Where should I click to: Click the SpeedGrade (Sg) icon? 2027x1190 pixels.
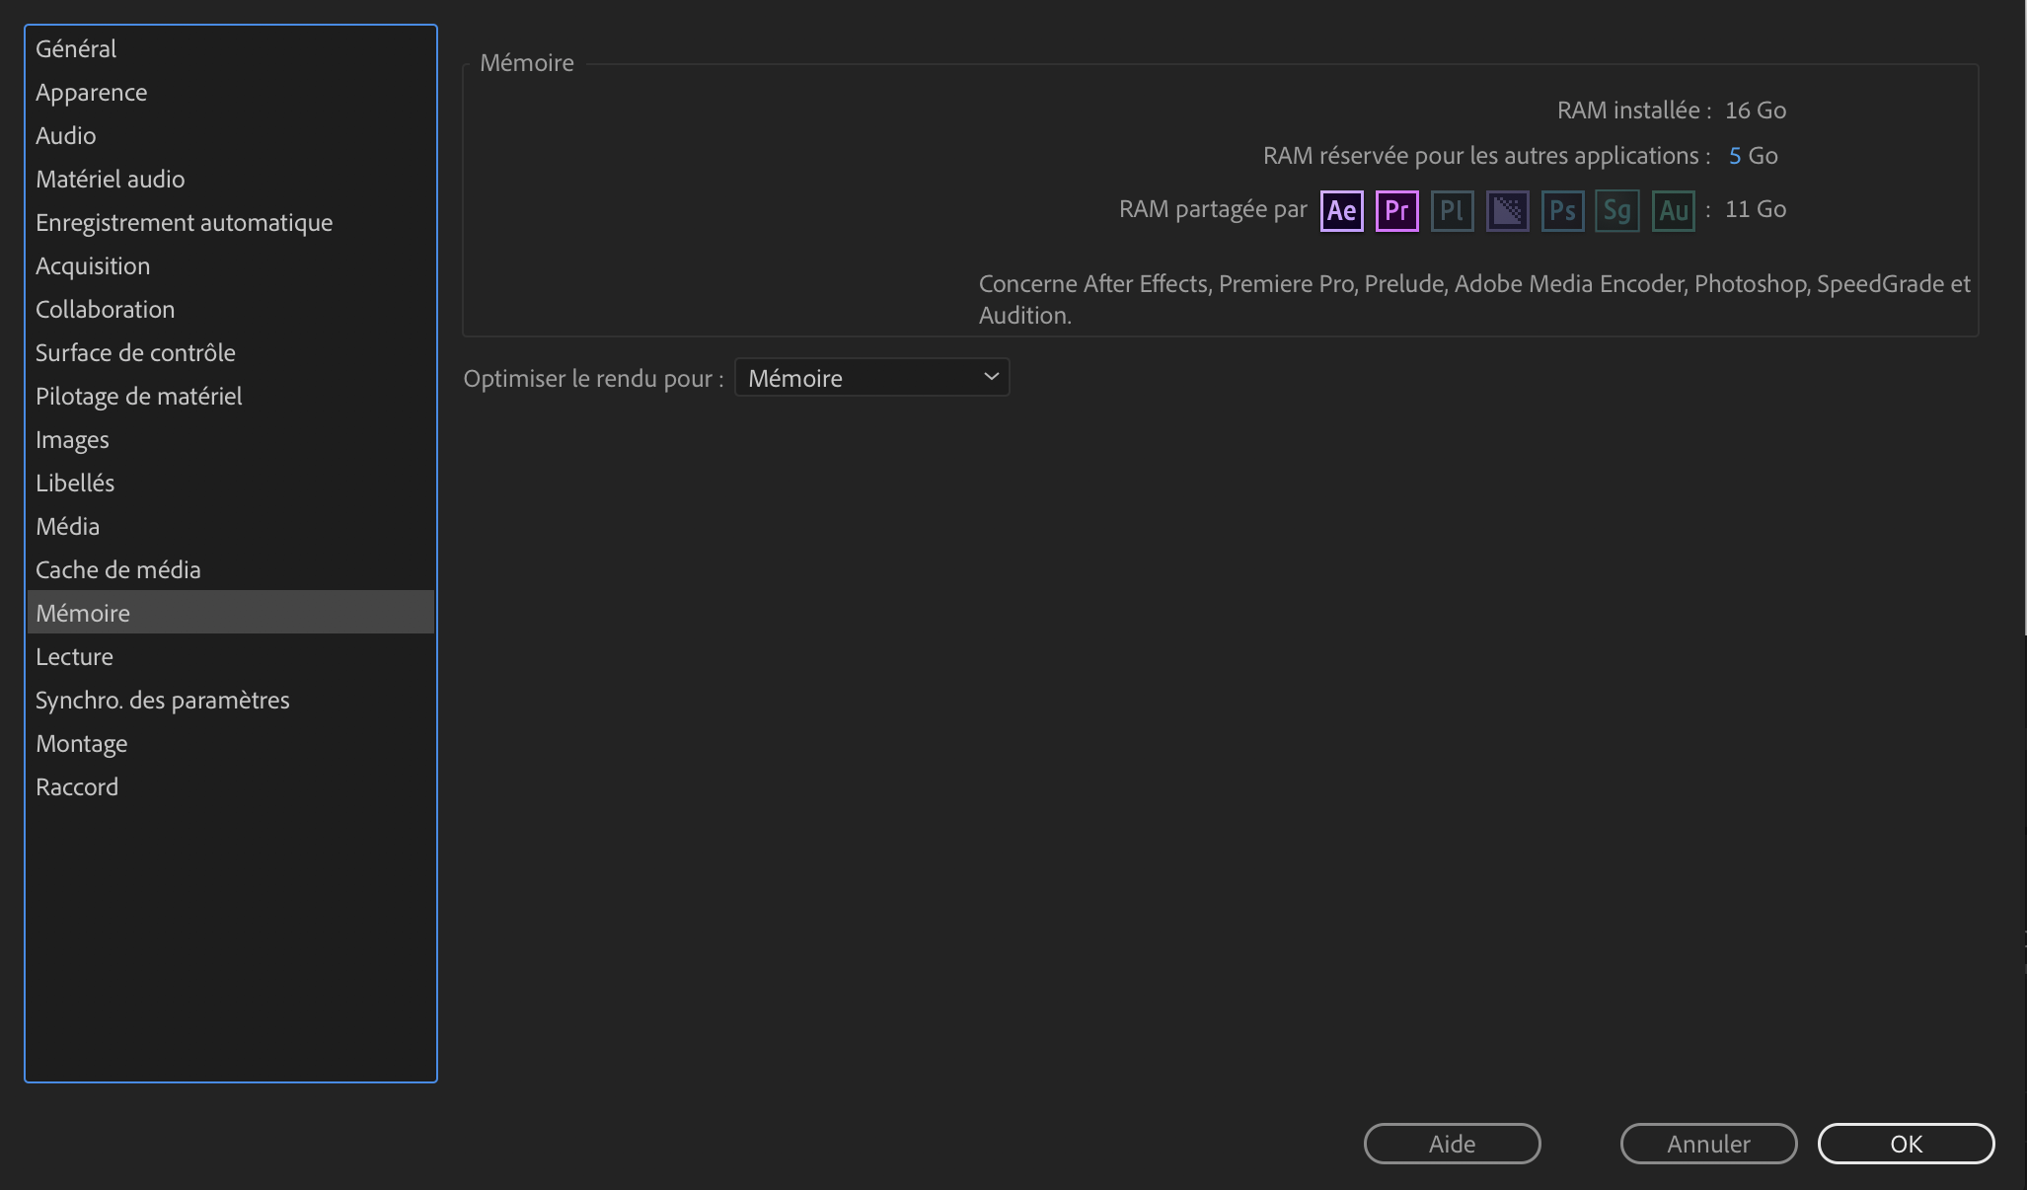pos(1617,210)
